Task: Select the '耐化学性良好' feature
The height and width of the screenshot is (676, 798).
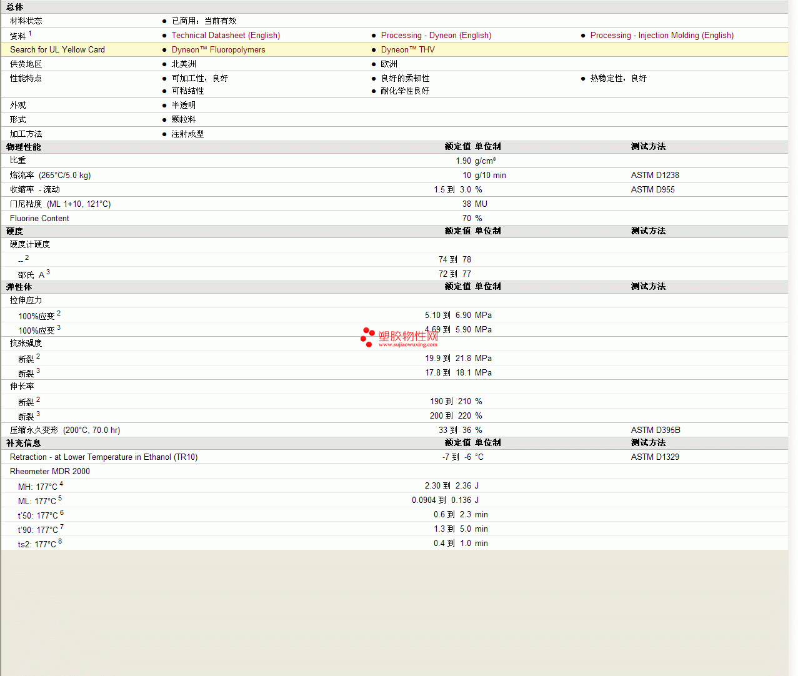Action: (x=406, y=91)
